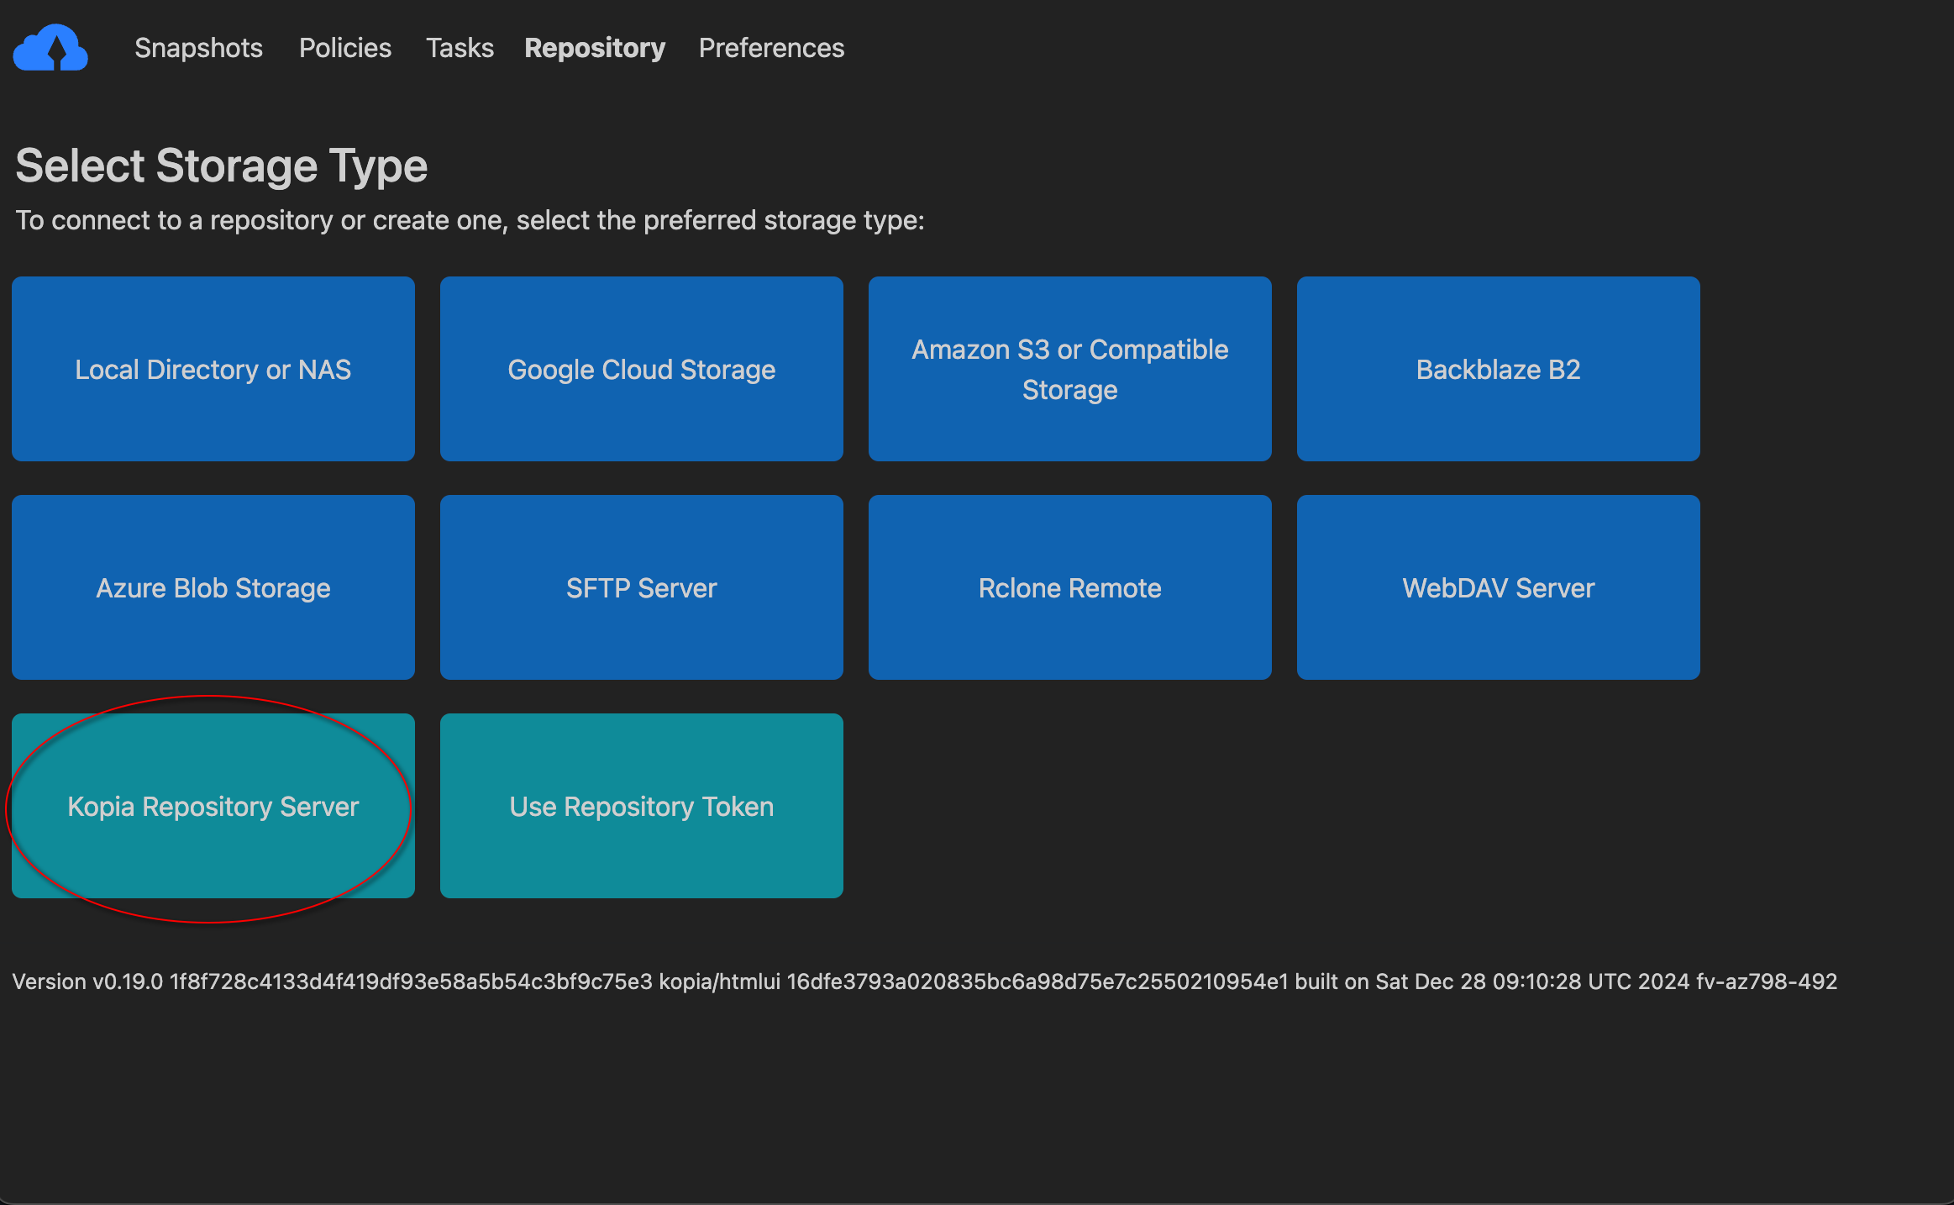Pick Amazon S3 or Compatible Storage
This screenshot has width=1954, height=1205.
point(1070,369)
